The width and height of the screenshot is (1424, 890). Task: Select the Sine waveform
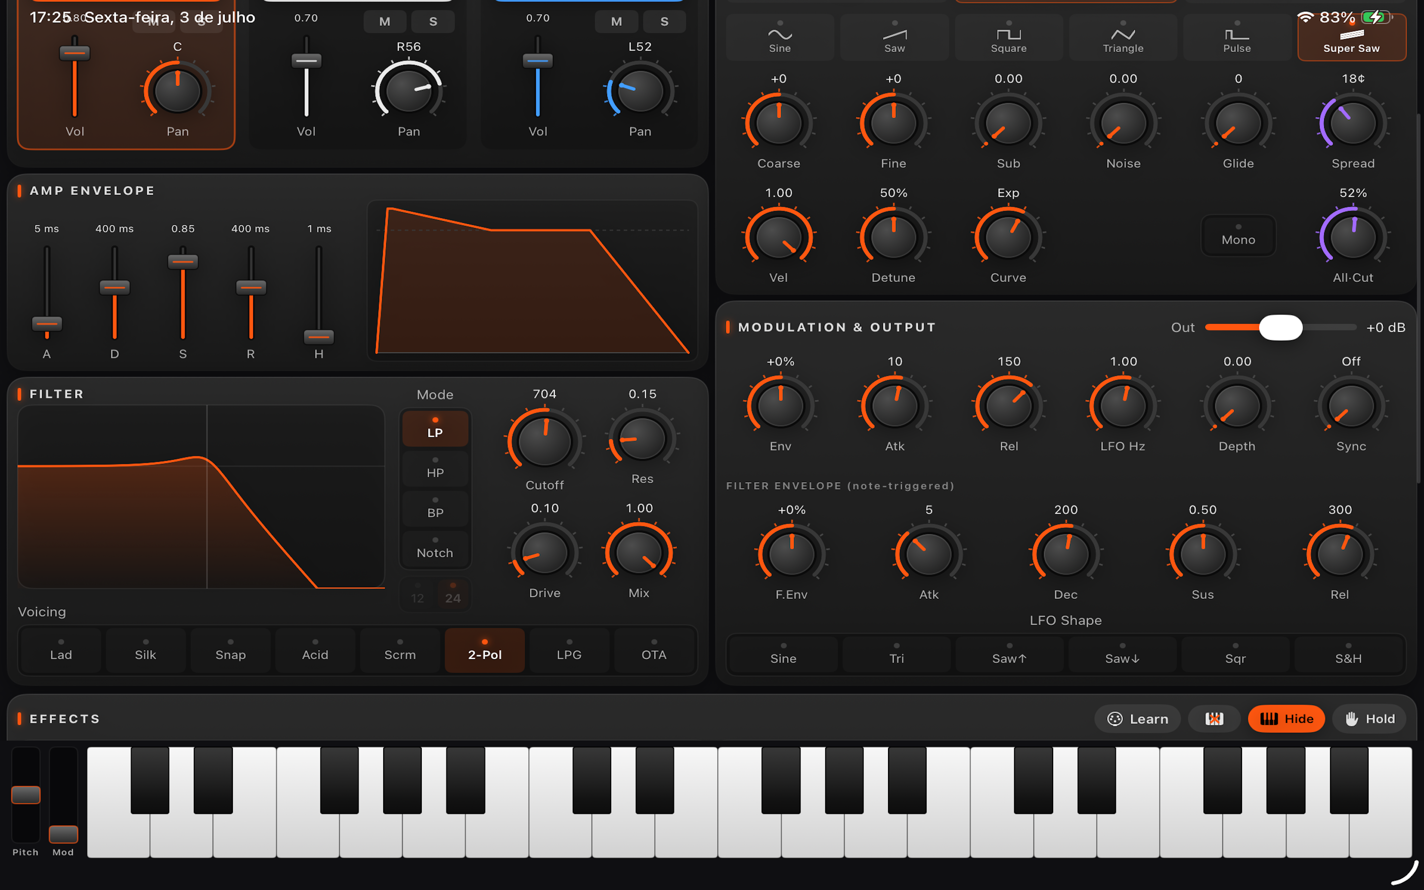click(x=780, y=38)
